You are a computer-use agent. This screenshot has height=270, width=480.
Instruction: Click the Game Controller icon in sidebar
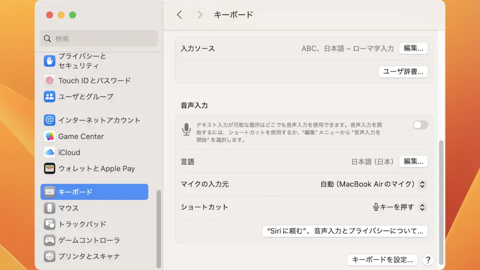(x=49, y=240)
